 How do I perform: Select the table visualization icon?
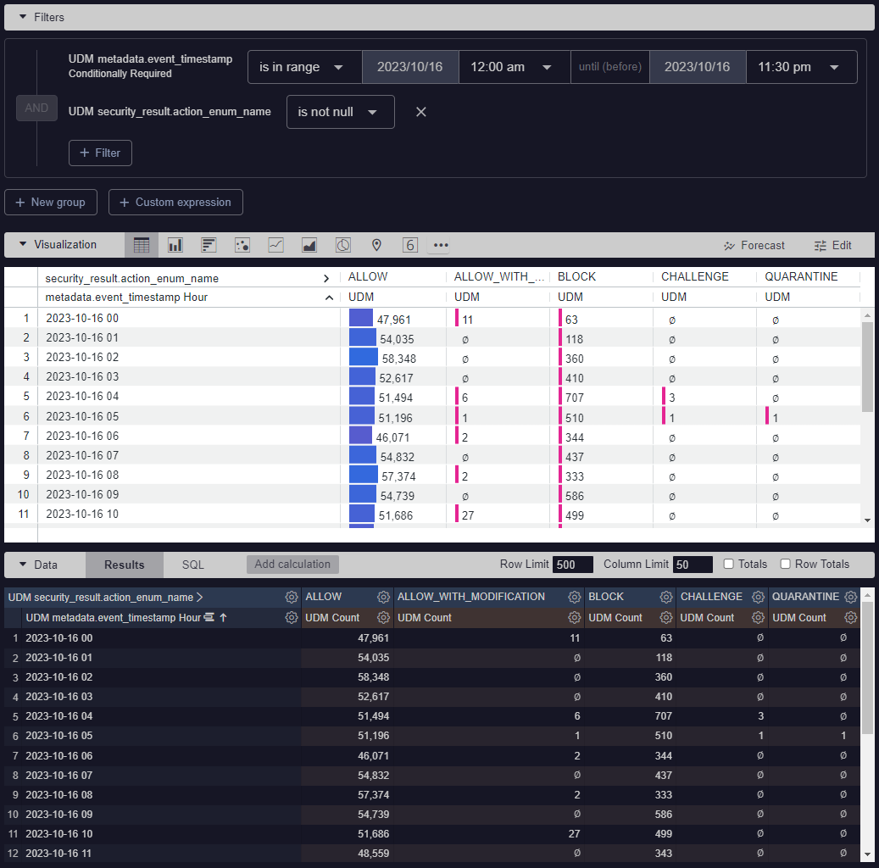coord(141,245)
